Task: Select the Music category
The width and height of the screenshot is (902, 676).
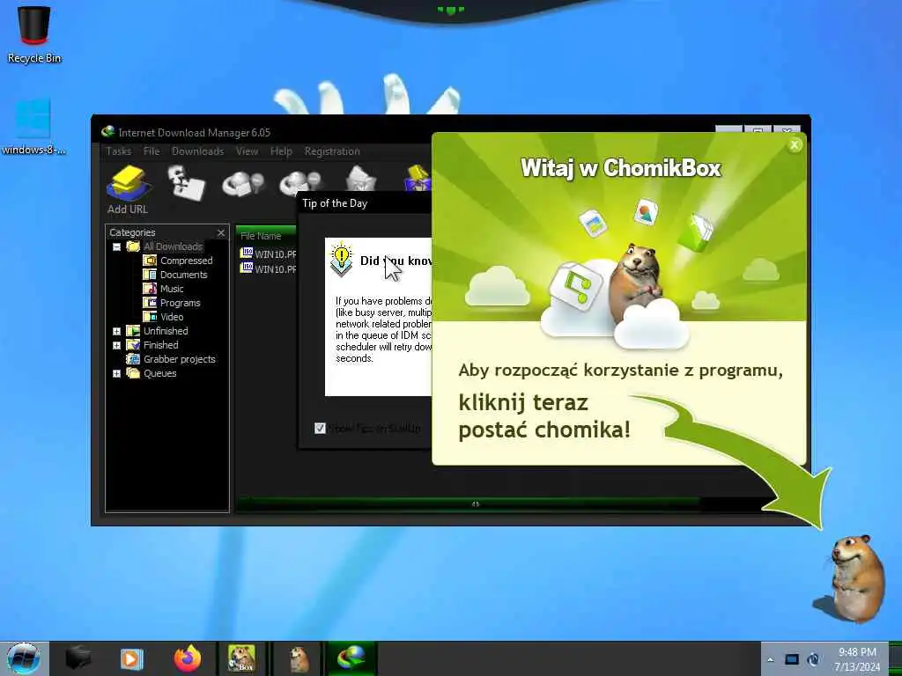Action: (172, 289)
